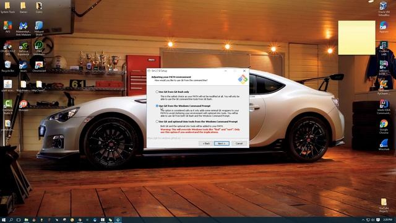Click the yellow sticky note on desktop

pos(356,37)
